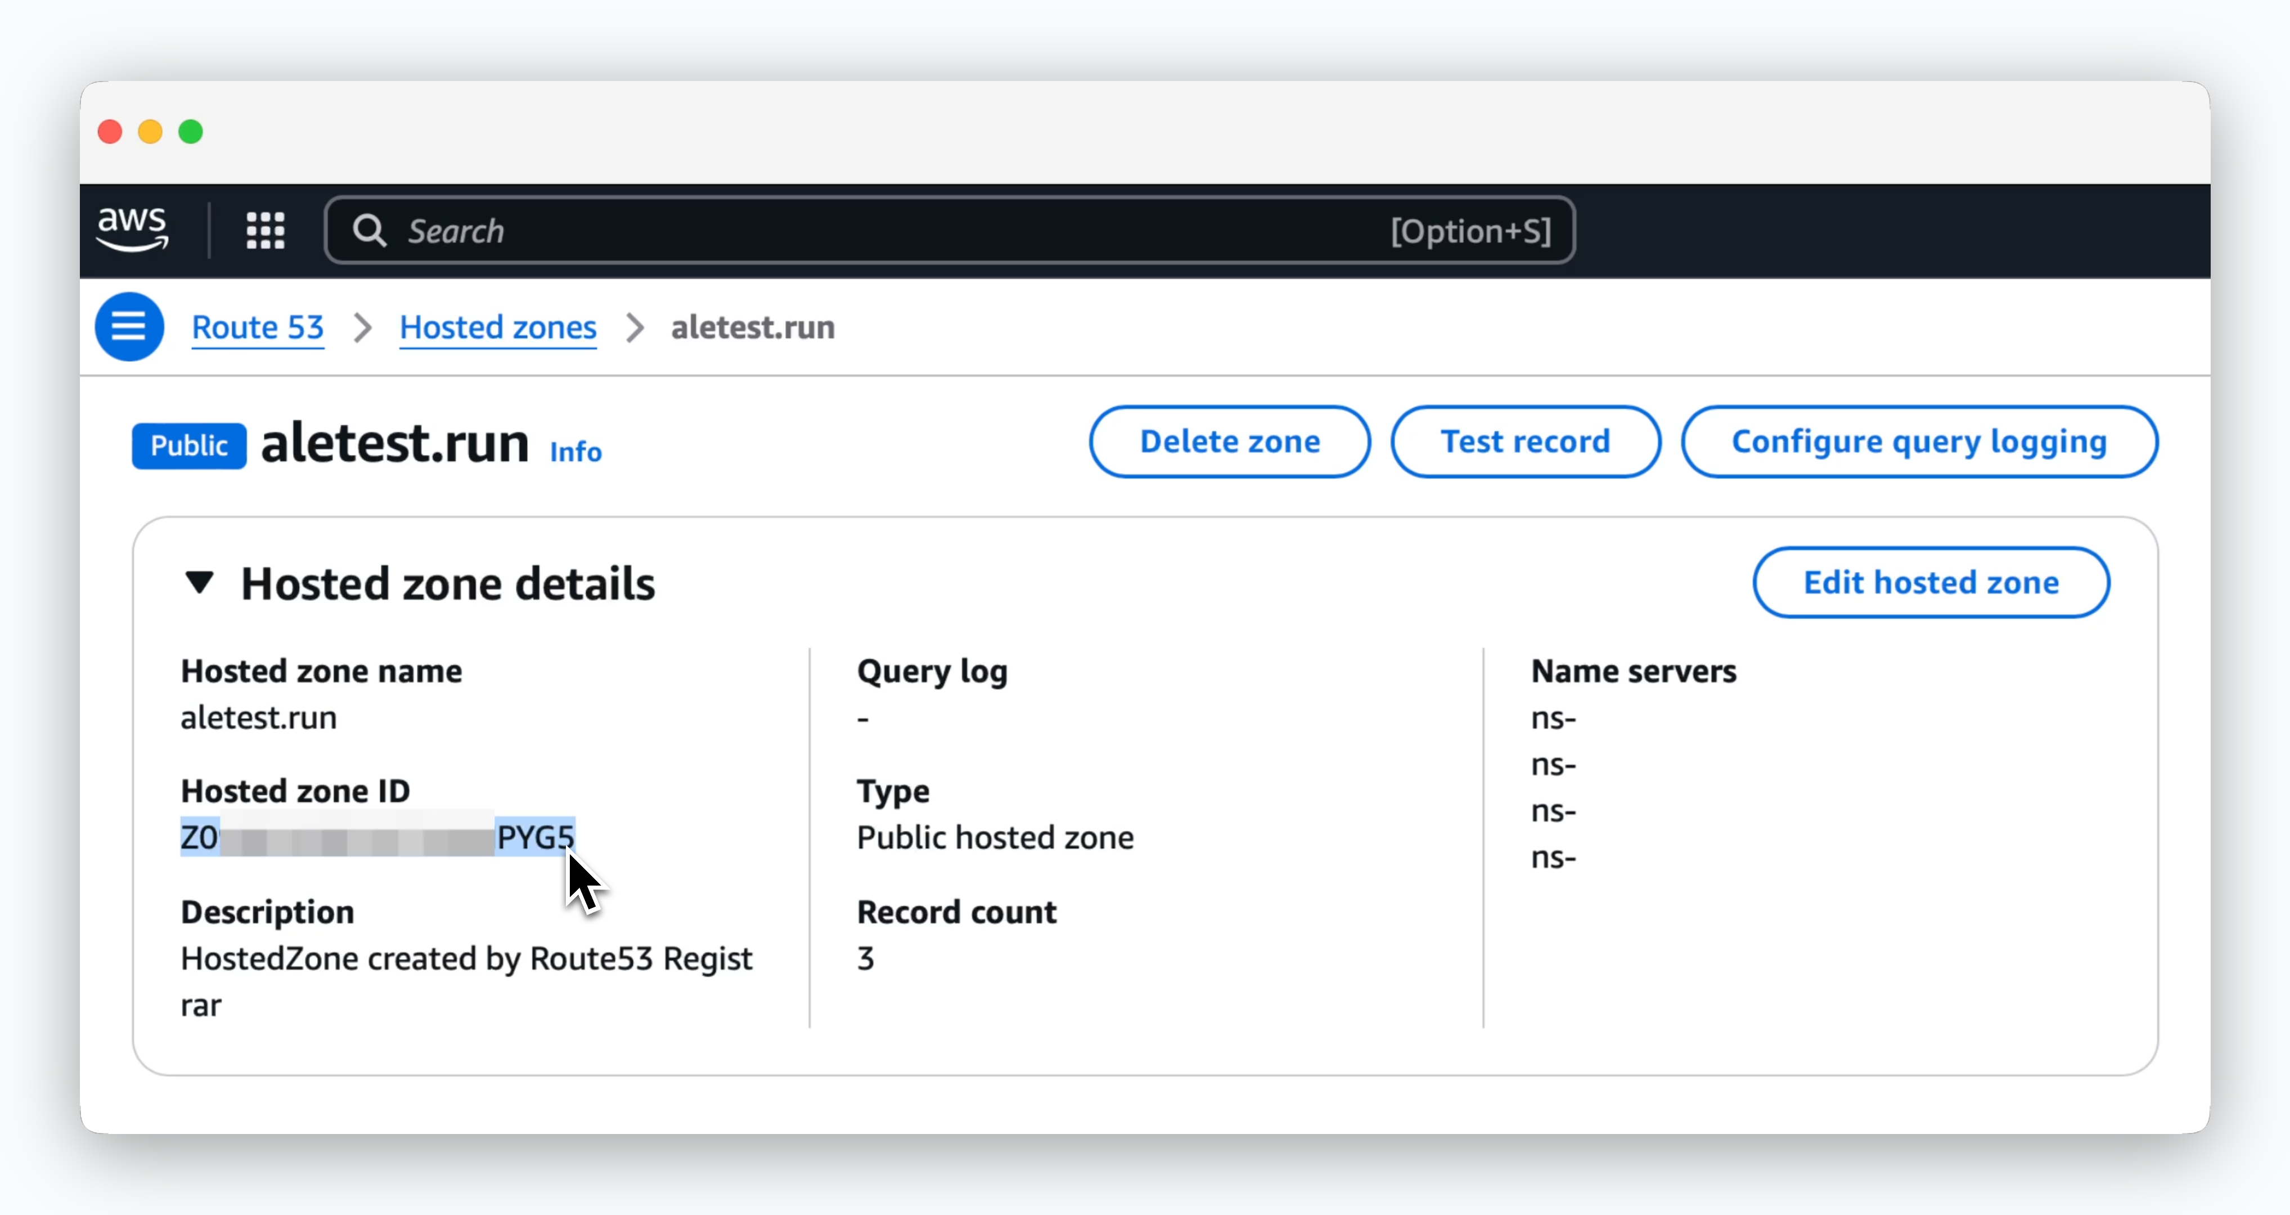The width and height of the screenshot is (2290, 1215).
Task: Click the Record count value 3
Action: click(866, 958)
